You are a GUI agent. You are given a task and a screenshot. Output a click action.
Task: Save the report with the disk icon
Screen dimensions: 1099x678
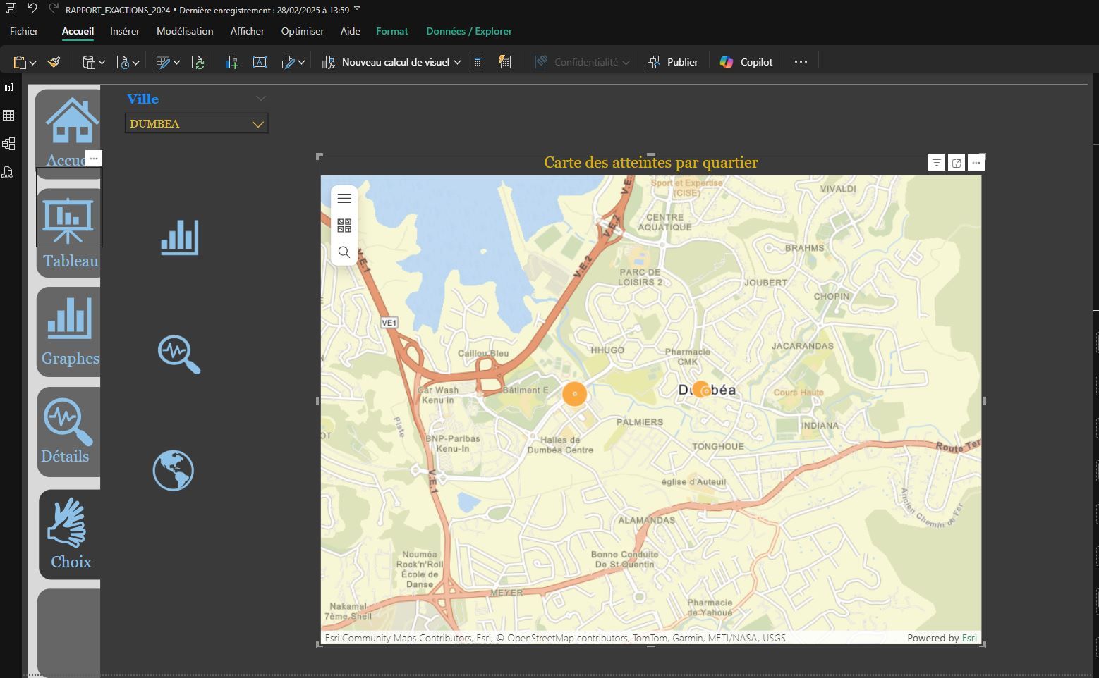11,8
